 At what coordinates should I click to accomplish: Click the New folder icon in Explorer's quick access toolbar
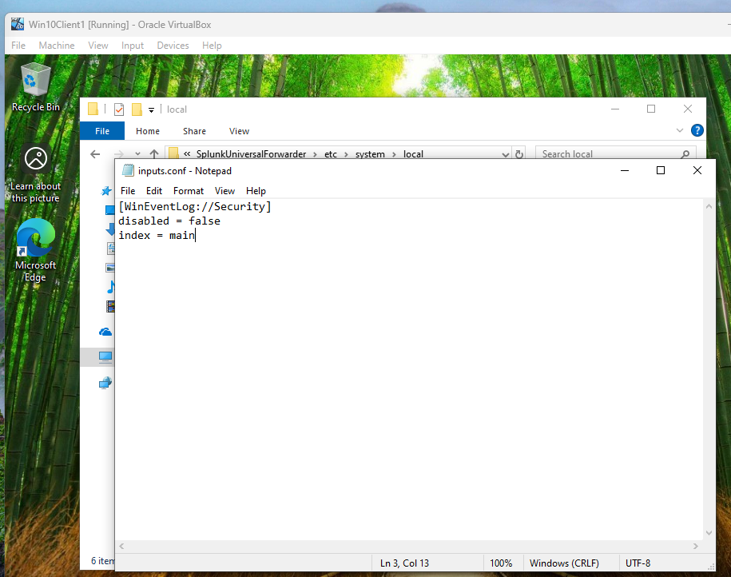click(x=137, y=109)
